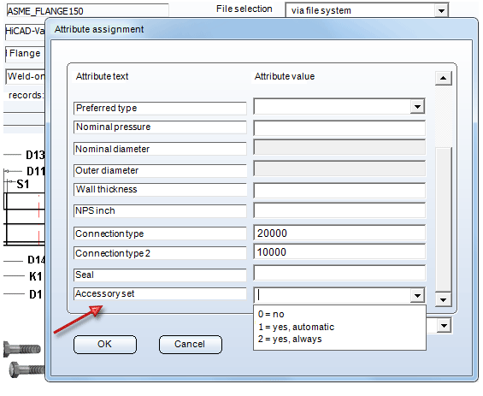This screenshot has width=483, height=396.
Task: Click the disabled Outer diameter value field
Action: pyautogui.click(x=339, y=168)
